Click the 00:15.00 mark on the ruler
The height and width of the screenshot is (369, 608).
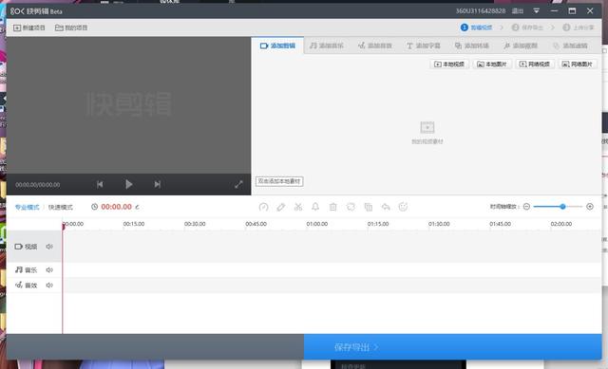point(134,224)
